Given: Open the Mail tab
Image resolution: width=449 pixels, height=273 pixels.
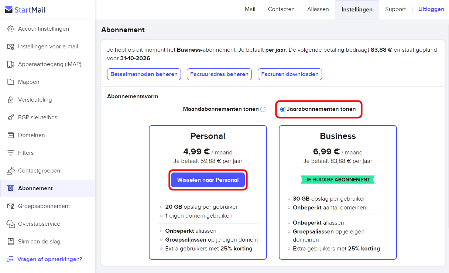Looking at the screenshot, I should 250,10.
